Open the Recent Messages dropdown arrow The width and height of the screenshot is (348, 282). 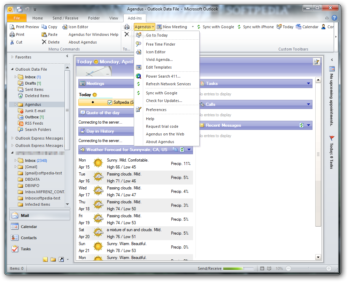[x=309, y=125]
